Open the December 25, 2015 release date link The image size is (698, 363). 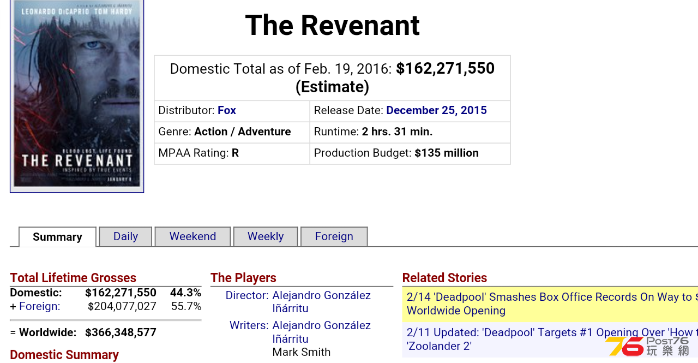436,110
